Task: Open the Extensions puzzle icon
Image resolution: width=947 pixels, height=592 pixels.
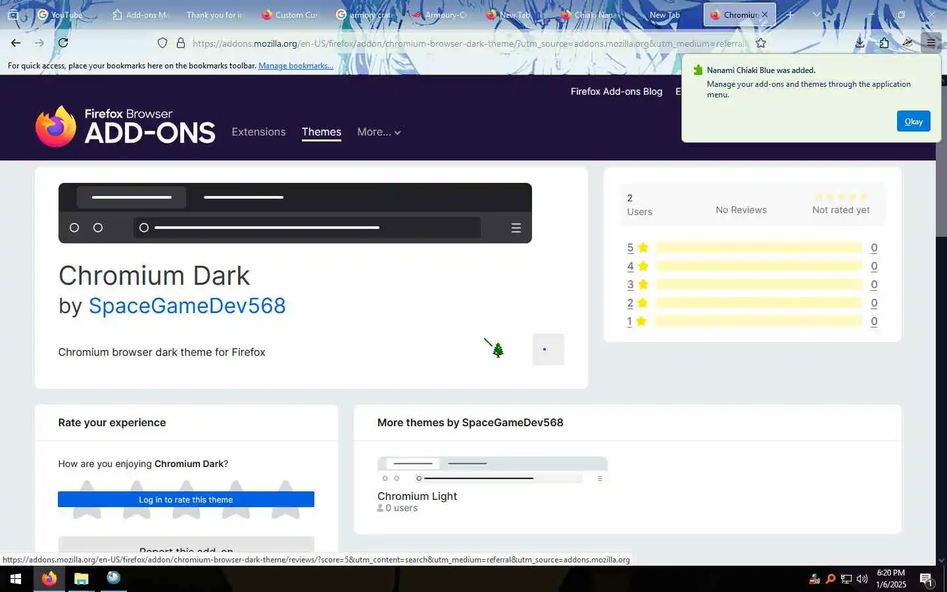Action: click(x=884, y=43)
